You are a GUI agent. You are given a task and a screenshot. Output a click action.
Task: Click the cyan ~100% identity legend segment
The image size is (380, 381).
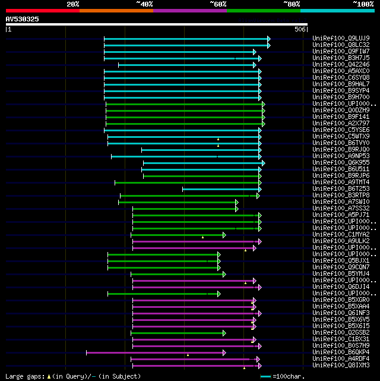[337, 11]
